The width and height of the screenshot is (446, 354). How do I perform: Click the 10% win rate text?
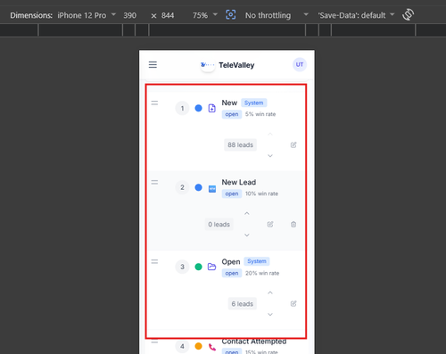point(261,193)
